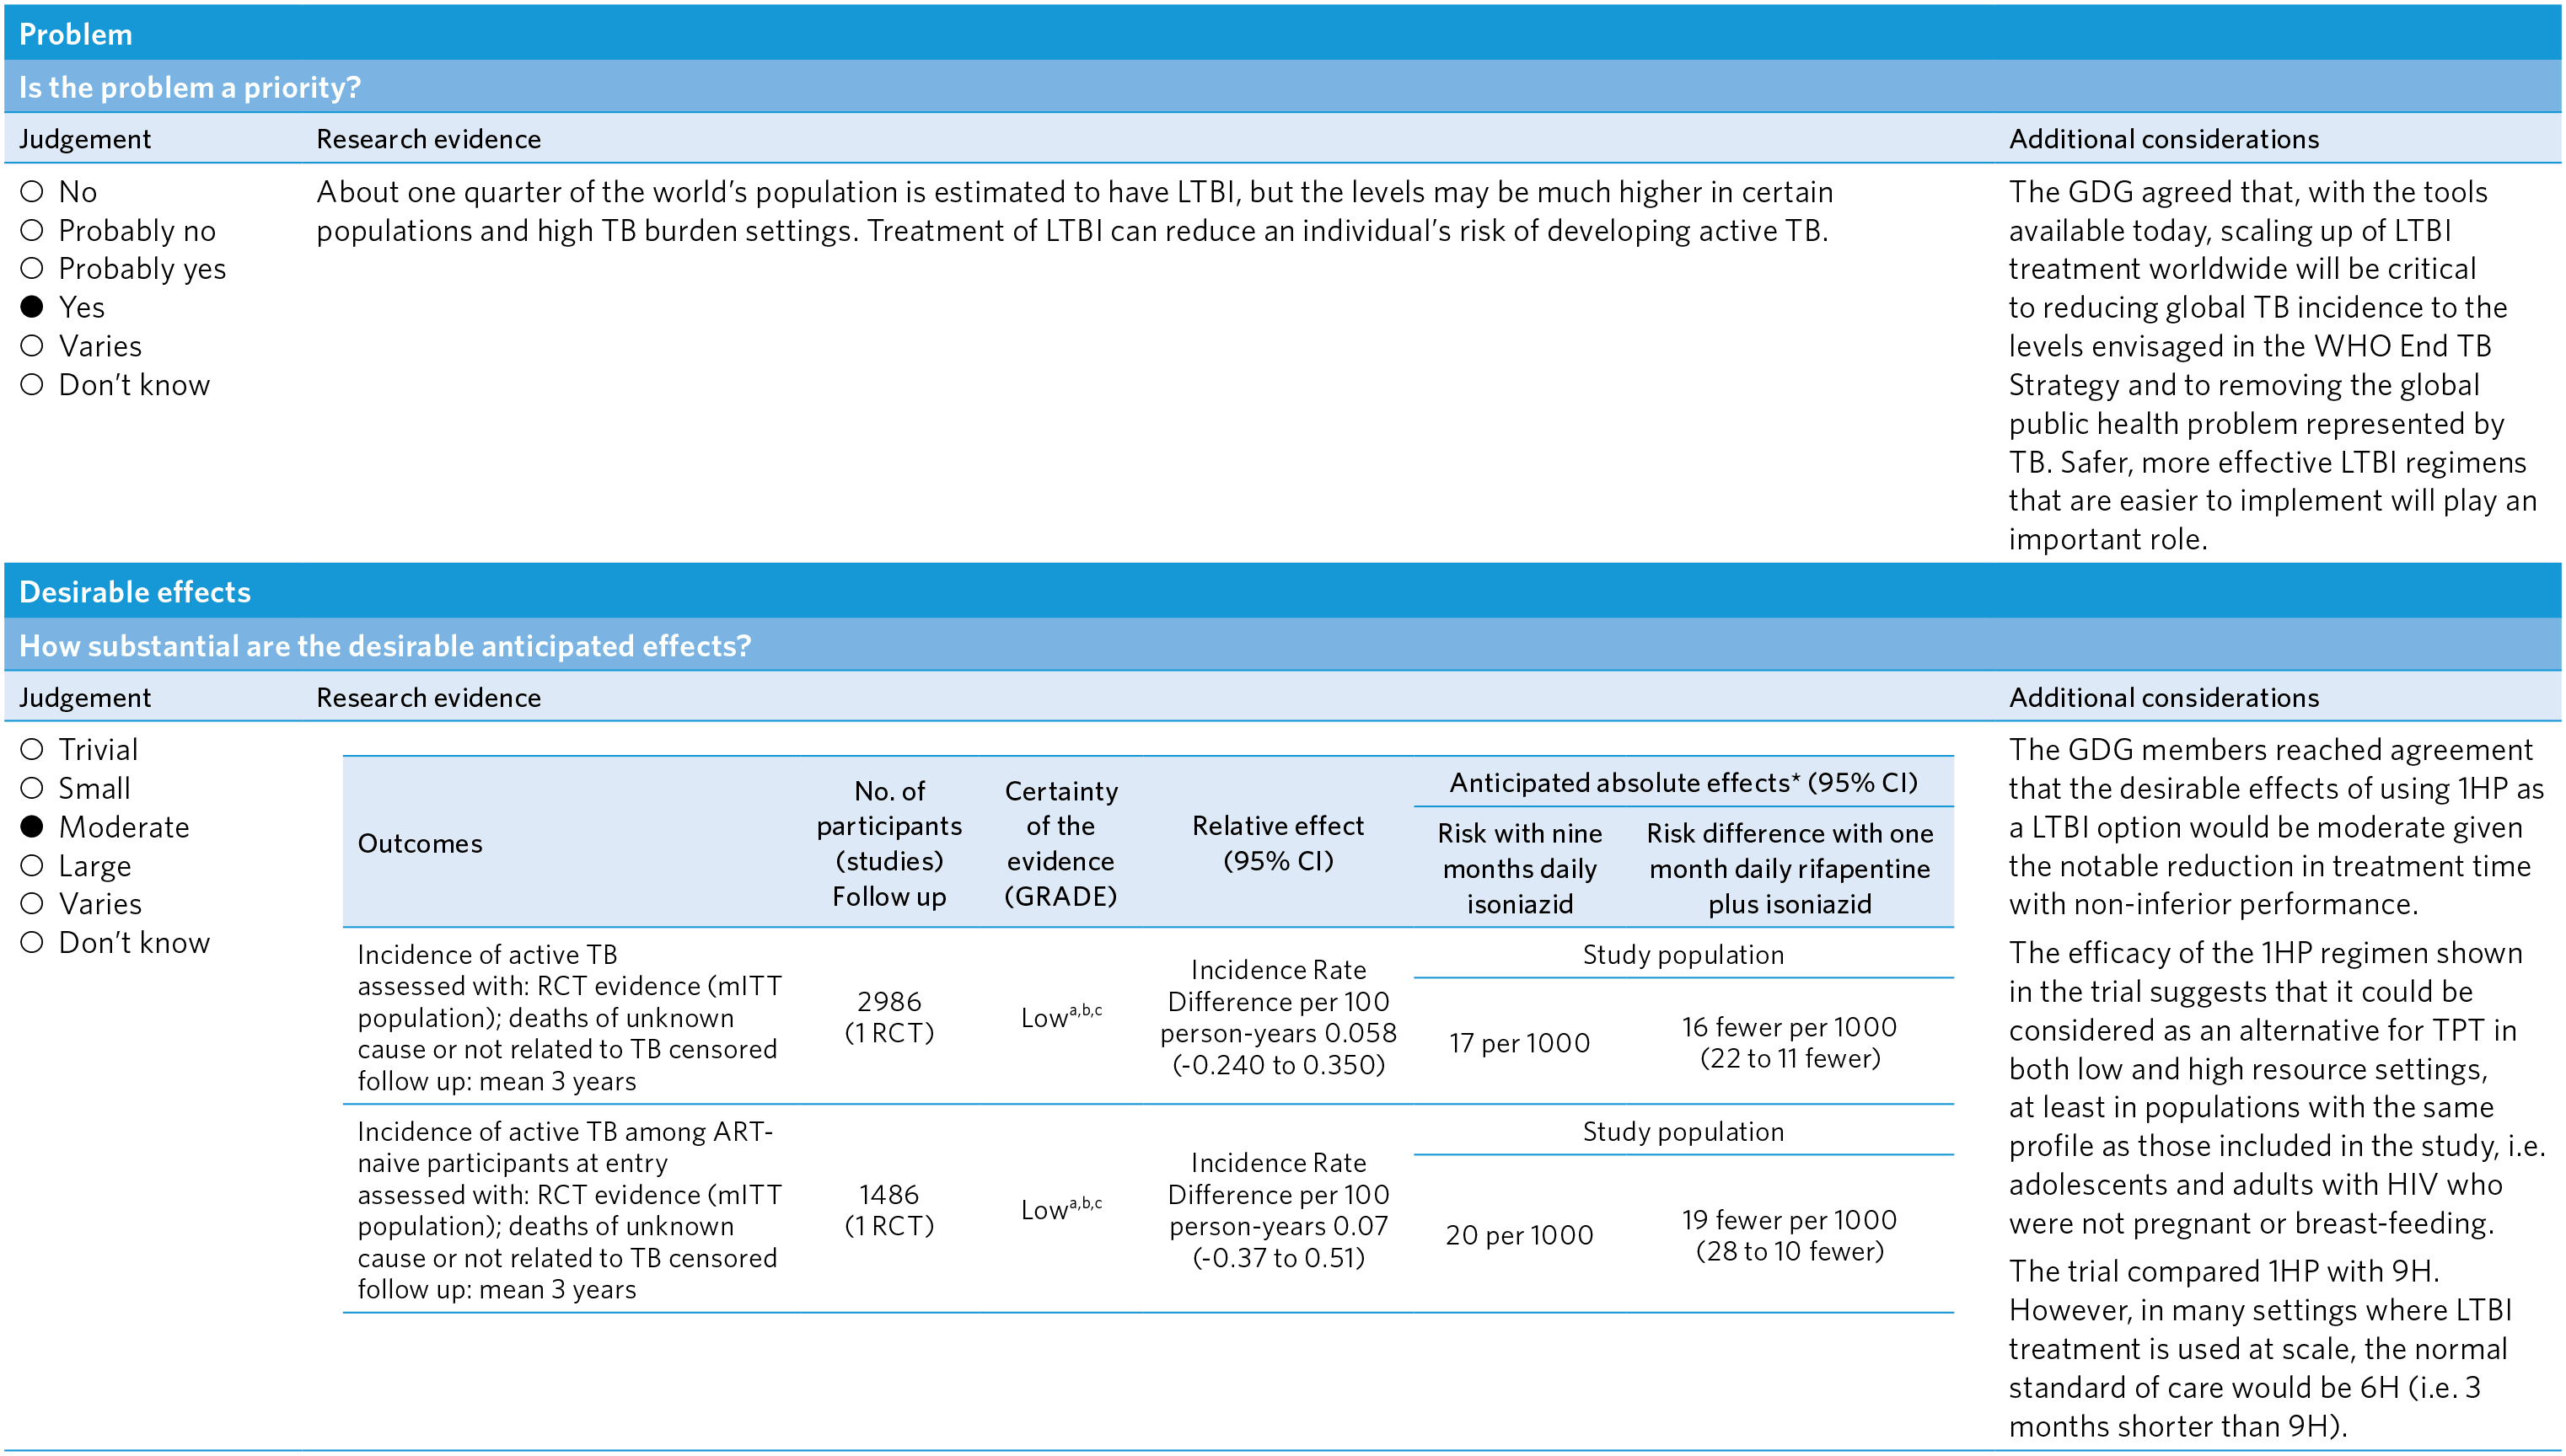The height and width of the screenshot is (1456, 2566).
Task: Select the "No" radio button under Problem
Action: coord(31,193)
